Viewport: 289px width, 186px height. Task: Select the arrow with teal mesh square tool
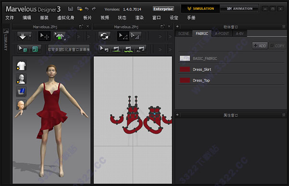(24, 49)
